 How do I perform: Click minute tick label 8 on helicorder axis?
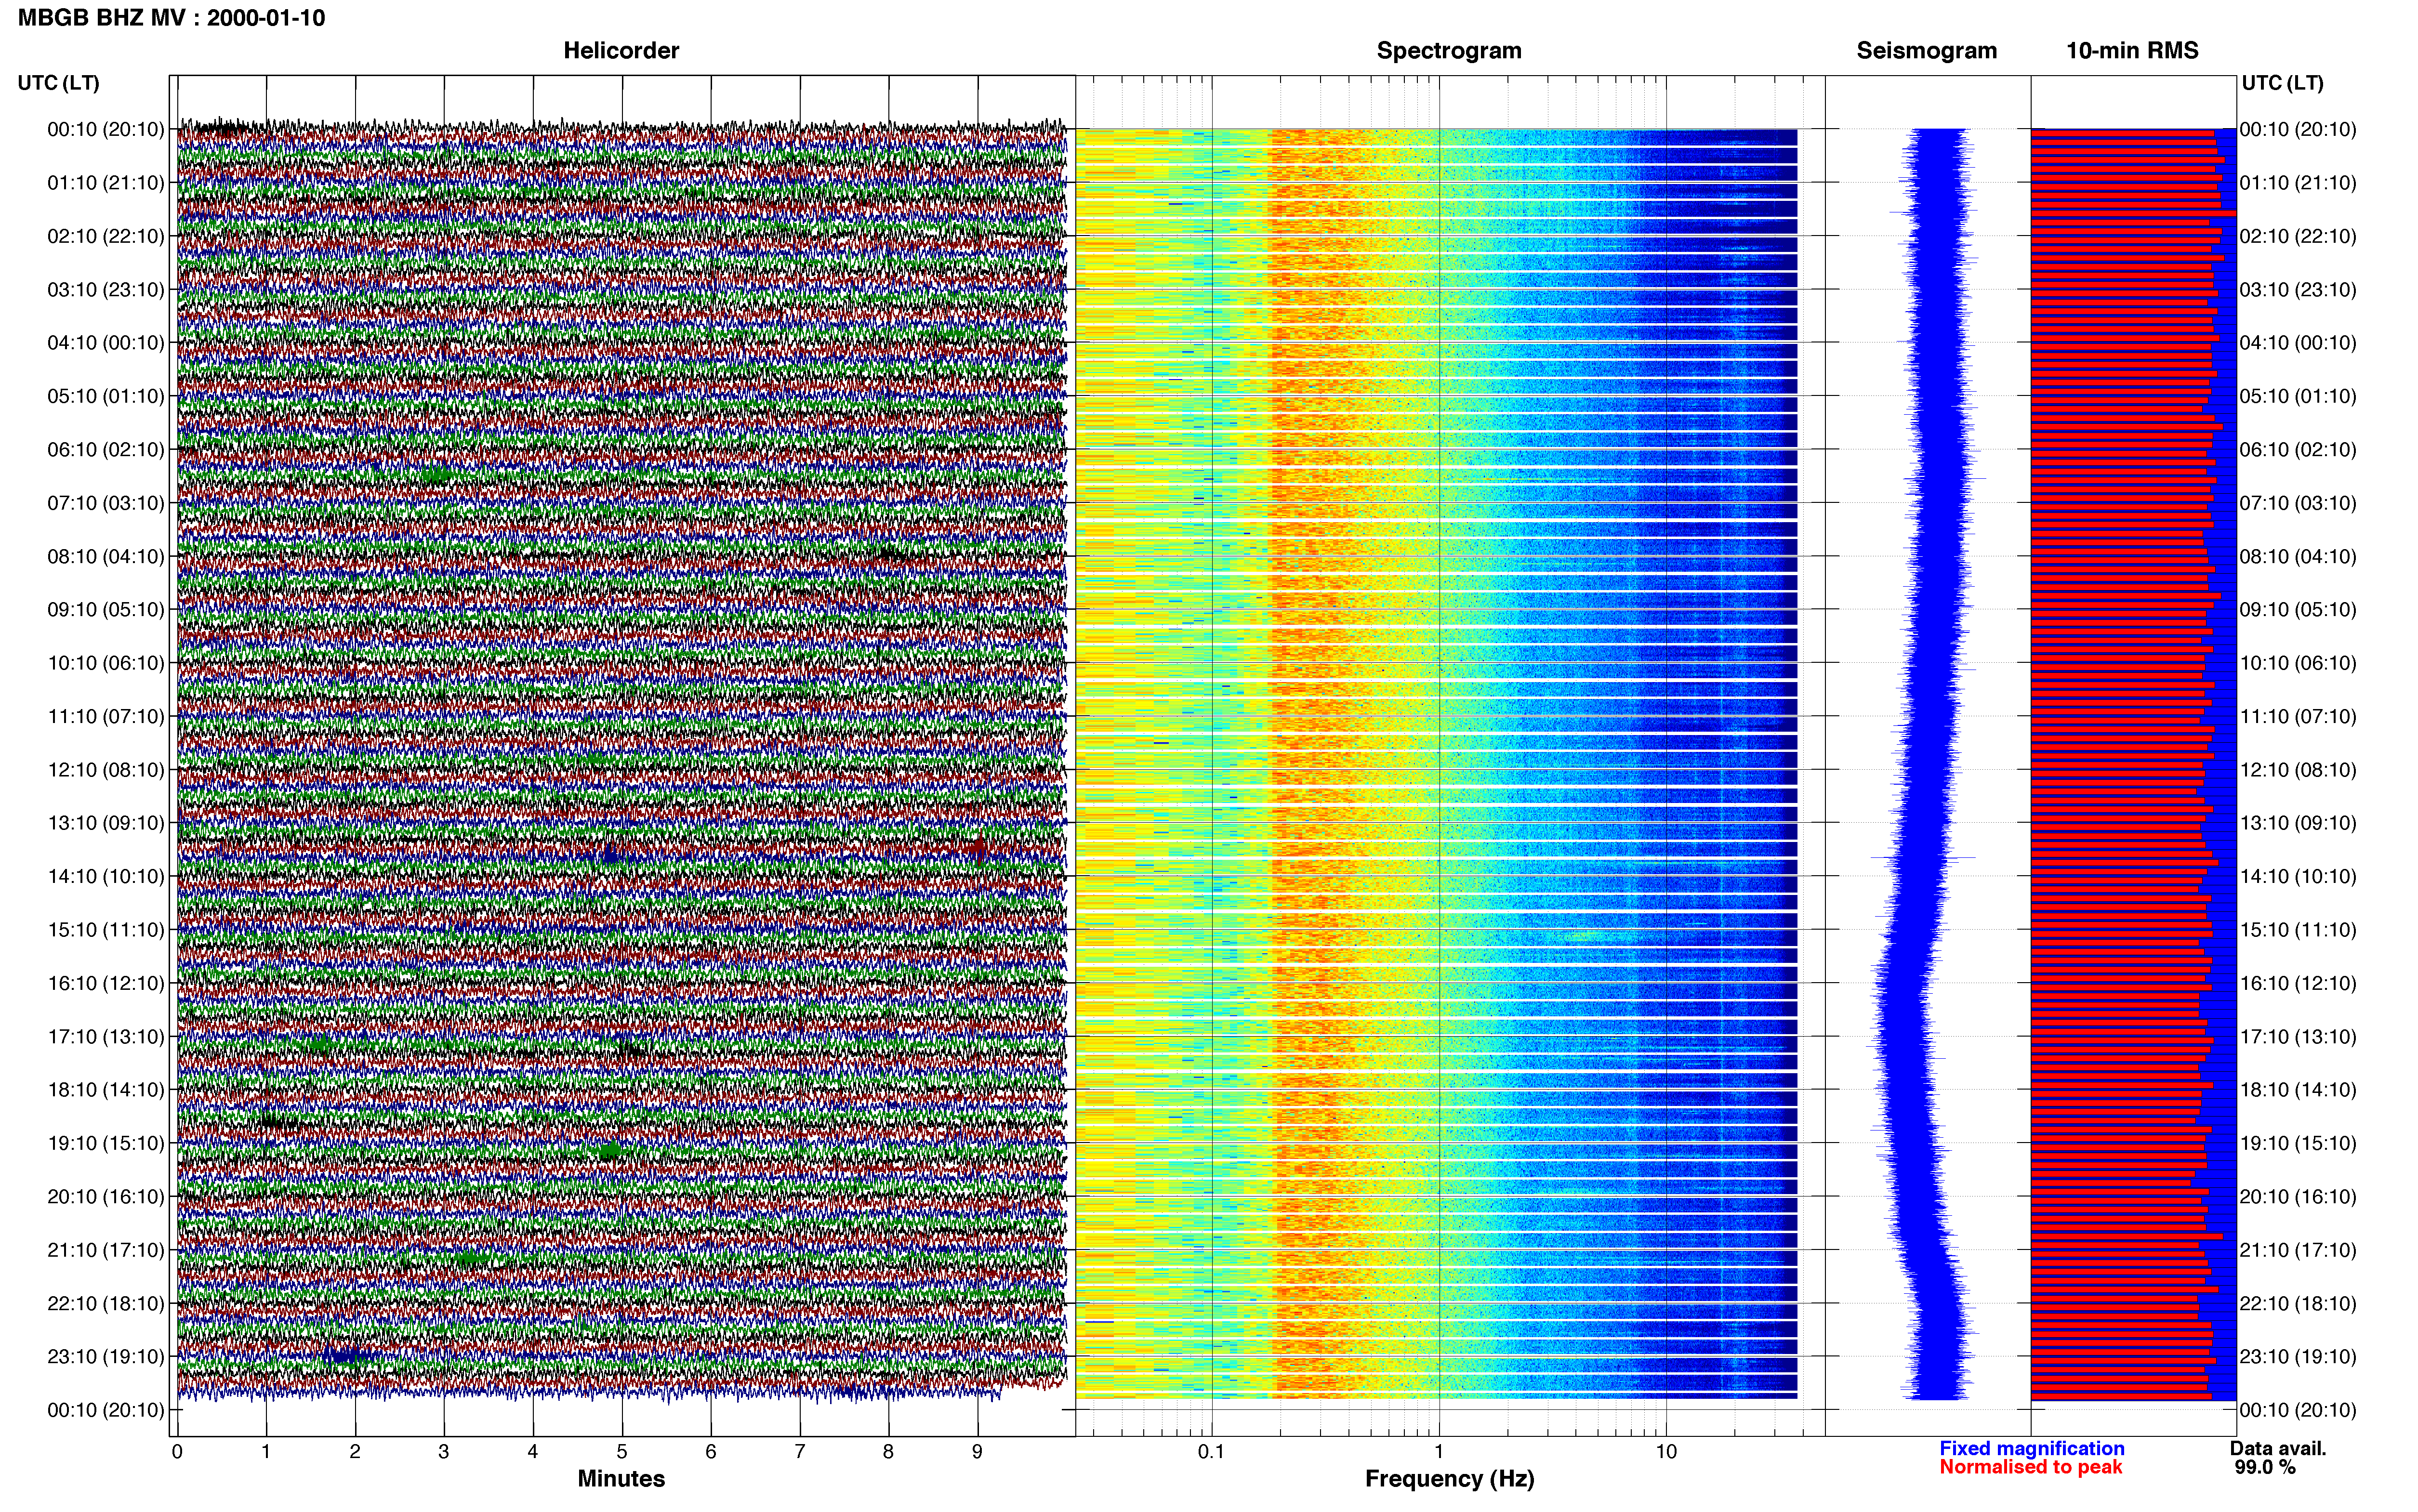889,1452
